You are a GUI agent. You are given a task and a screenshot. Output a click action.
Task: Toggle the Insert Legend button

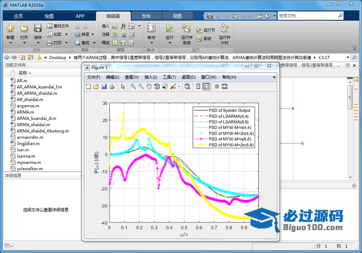[x=206, y=87]
